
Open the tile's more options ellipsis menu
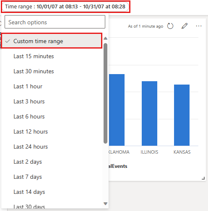point(199,26)
